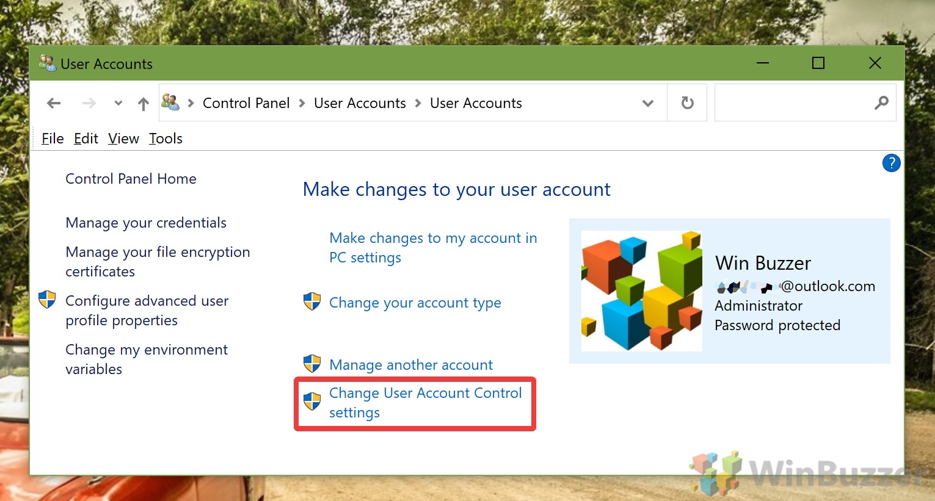
Task: Select Manage your credentials
Action: tap(146, 222)
